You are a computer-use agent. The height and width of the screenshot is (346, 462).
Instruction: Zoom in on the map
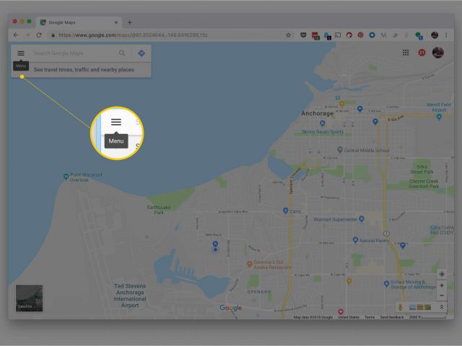click(x=441, y=285)
